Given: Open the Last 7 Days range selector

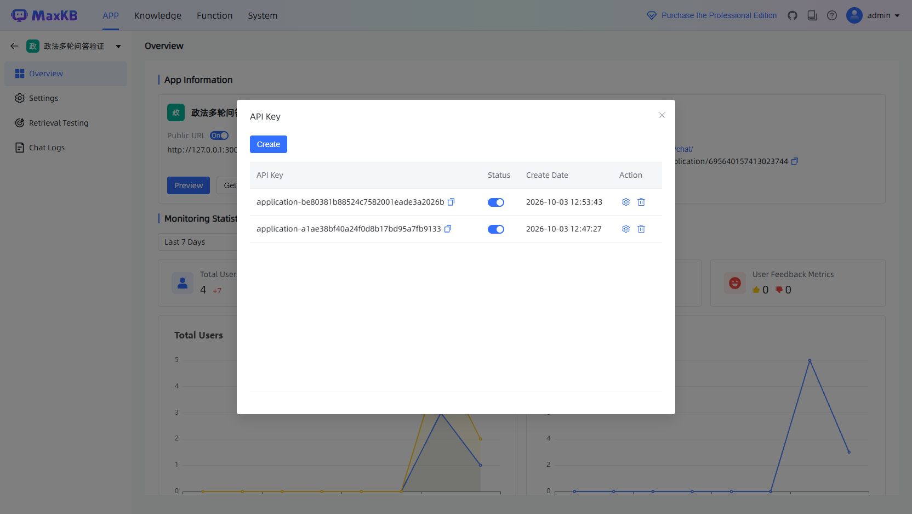Looking at the screenshot, I should (198, 242).
